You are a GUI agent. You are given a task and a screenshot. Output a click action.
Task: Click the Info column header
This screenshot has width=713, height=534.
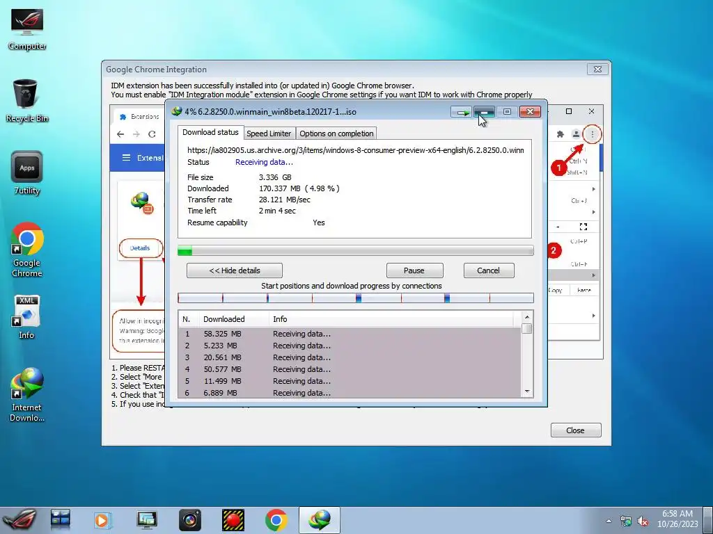click(391, 319)
